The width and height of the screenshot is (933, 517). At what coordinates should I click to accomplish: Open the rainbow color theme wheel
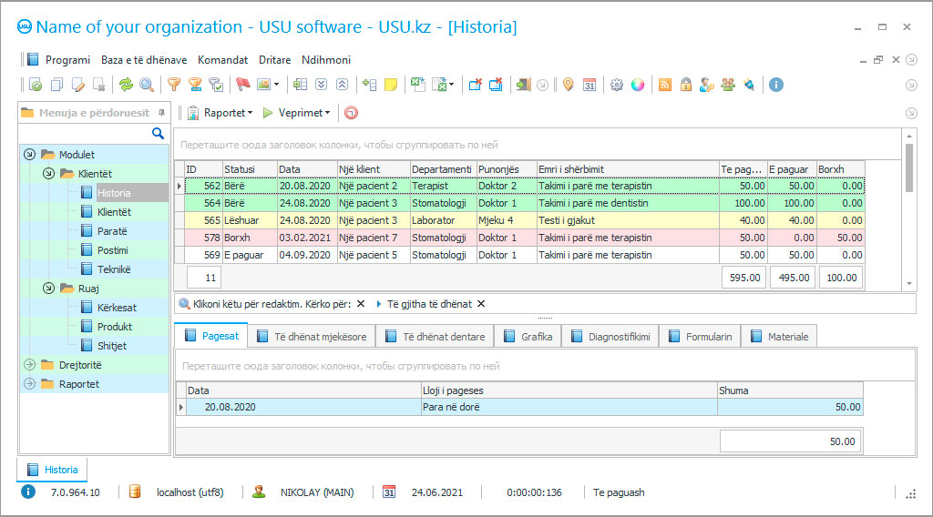point(638,85)
